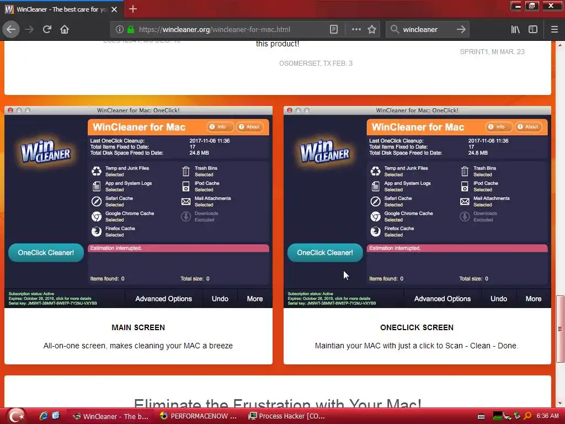565x424 pixels.
Task: Click the scrollbar down arrow
Action: [559, 403]
